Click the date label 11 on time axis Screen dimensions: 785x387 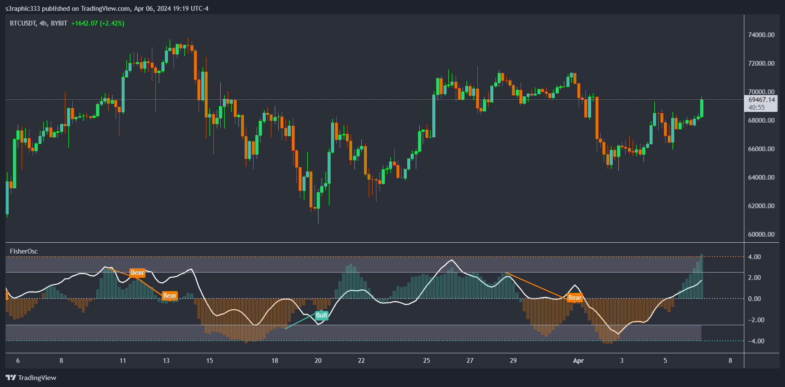tap(123, 361)
